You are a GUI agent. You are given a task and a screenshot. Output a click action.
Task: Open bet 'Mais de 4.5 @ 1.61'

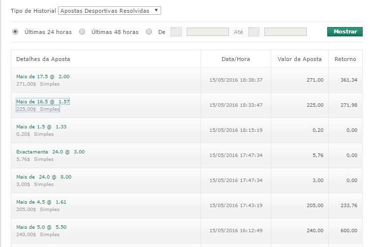41,202
